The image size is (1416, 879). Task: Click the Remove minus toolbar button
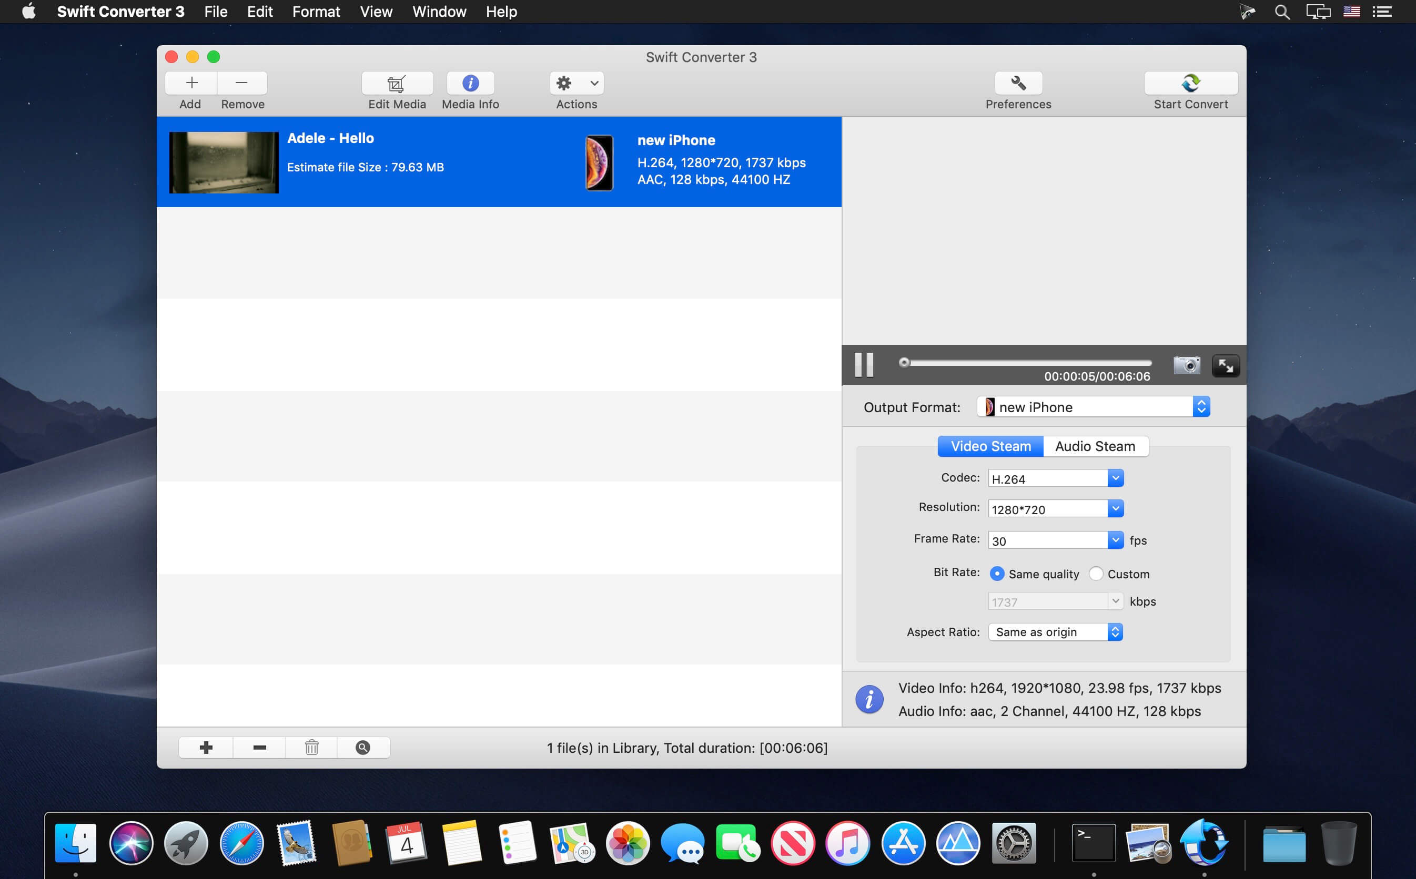242,83
